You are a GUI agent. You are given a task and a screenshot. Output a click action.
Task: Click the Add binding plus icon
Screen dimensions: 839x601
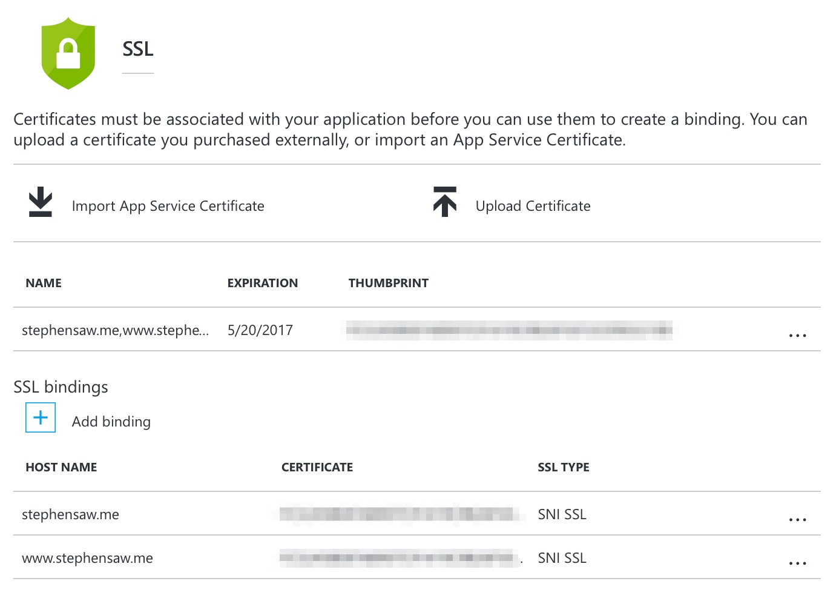tap(40, 417)
